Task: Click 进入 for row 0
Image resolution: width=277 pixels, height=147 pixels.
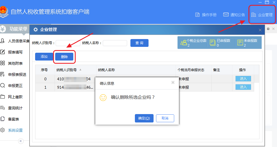Action: pos(243,79)
